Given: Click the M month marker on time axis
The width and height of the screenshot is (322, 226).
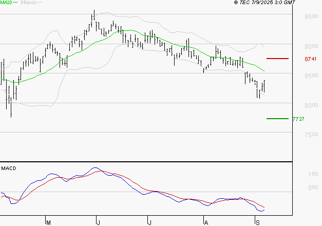Looking at the screenshot, I should (48, 223).
